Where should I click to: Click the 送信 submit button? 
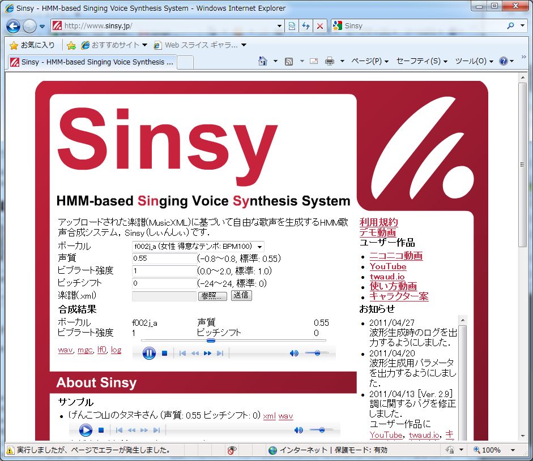tap(241, 295)
